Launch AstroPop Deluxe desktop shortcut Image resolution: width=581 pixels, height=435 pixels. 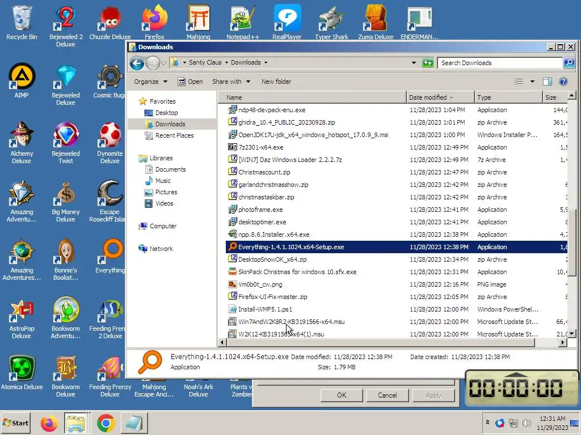click(x=22, y=318)
